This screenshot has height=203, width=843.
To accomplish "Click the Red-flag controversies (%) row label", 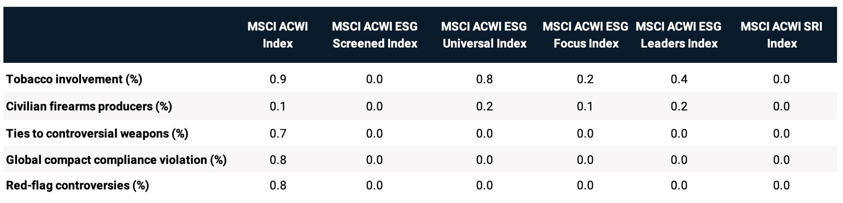I will click(x=77, y=185).
